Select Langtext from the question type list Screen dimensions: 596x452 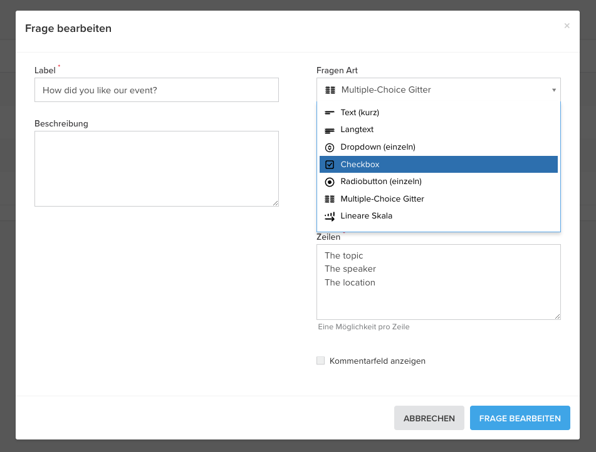357,130
